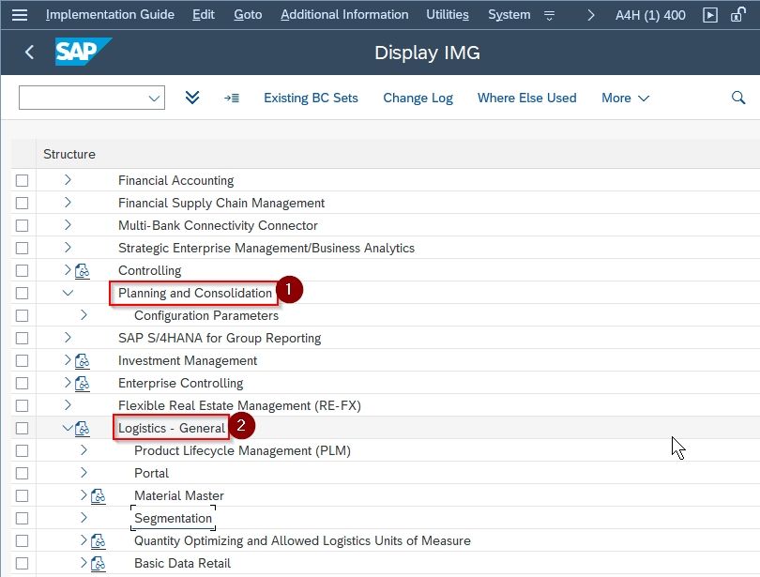The height and width of the screenshot is (577, 760).
Task: Open Logistics - General documentation icon
Action: (83, 429)
